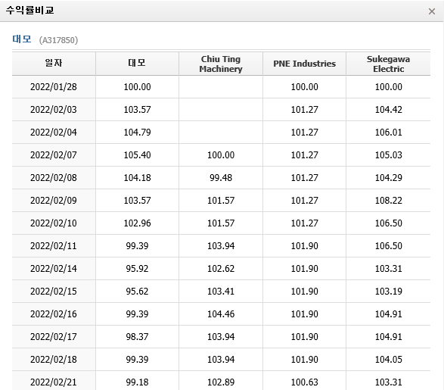Click the PNE Industries column header

click(304, 64)
